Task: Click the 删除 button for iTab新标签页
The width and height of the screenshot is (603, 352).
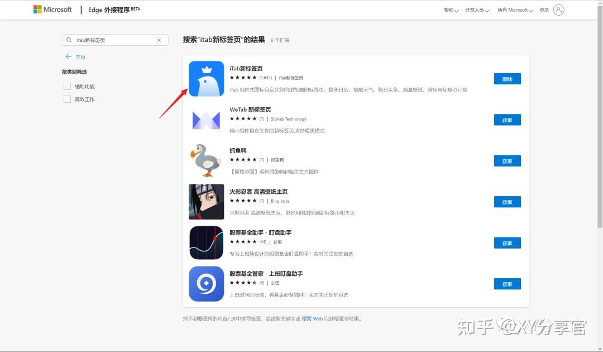Action: (507, 78)
